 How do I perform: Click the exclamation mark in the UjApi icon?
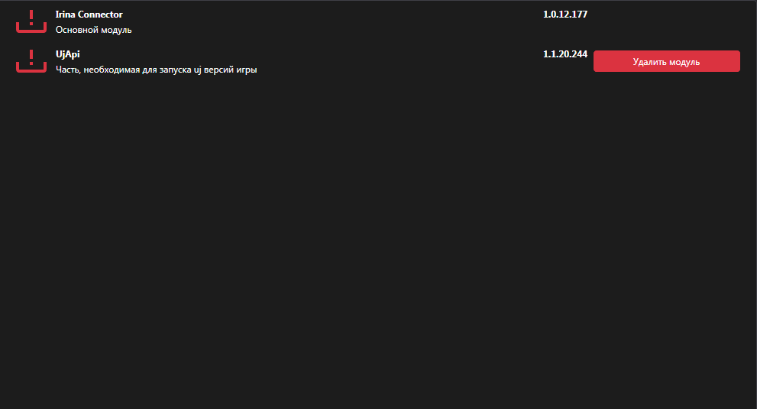point(31,56)
